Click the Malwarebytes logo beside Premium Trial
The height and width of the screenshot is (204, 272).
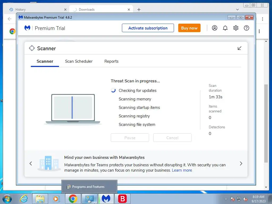pos(27,28)
